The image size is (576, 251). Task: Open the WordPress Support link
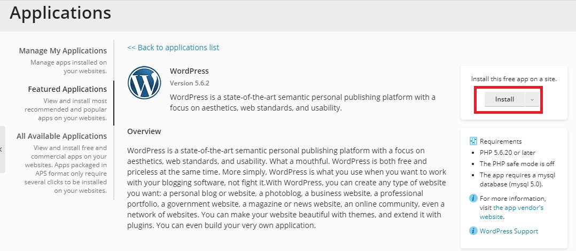(x=509, y=231)
